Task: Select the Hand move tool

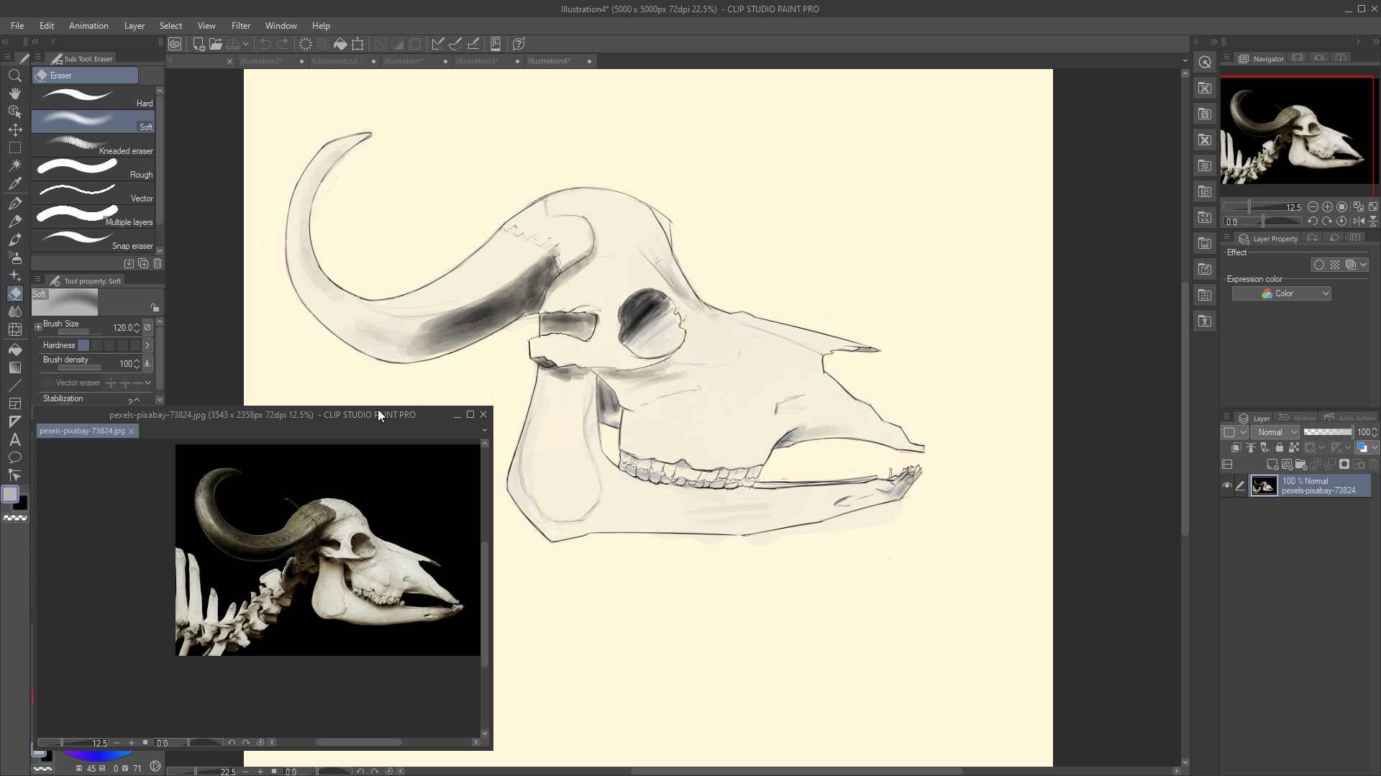Action: click(14, 93)
